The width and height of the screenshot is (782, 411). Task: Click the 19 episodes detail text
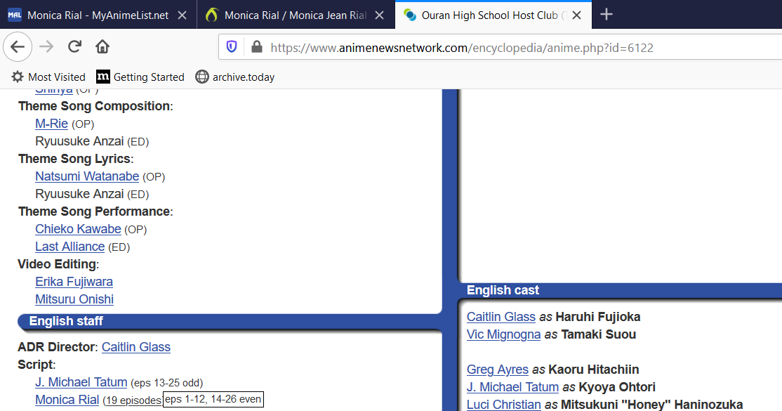[x=133, y=400]
